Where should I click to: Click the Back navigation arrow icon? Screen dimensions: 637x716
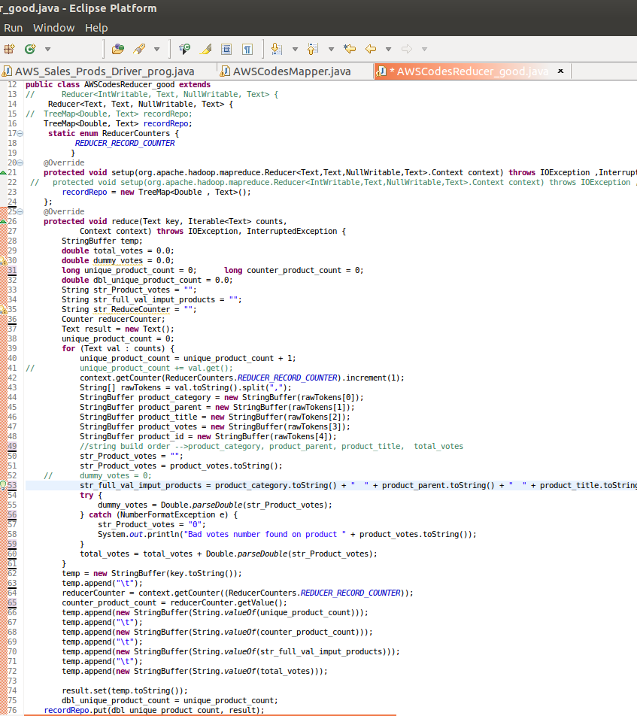click(x=369, y=48)
